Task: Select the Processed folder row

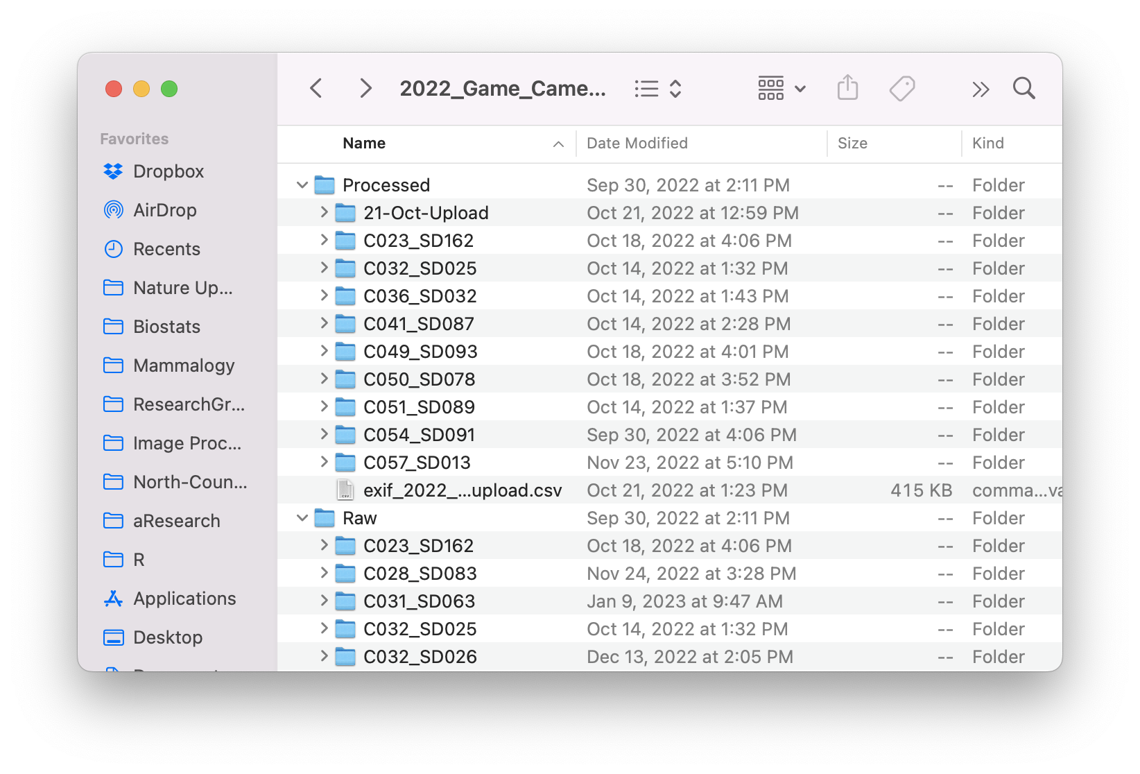Action: [670, 185]
